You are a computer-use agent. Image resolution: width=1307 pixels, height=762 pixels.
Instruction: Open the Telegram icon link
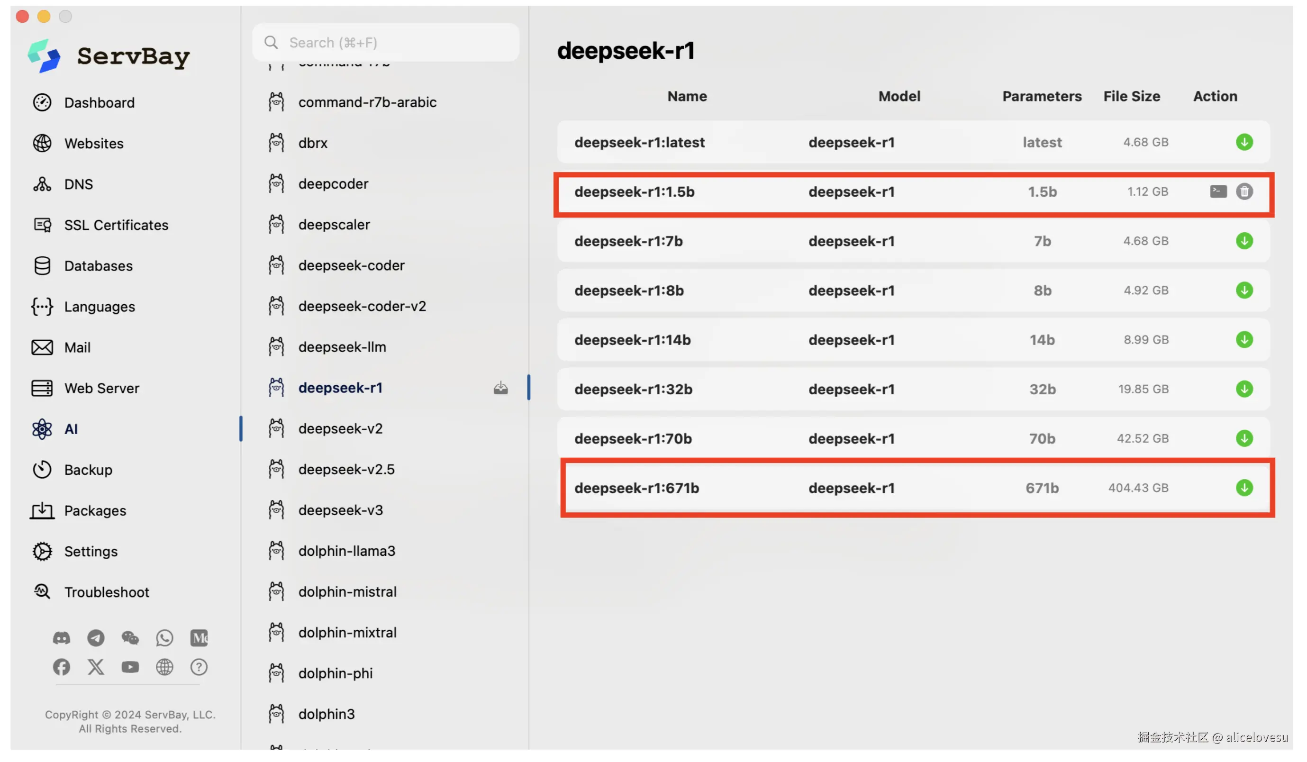pos(95,637)
